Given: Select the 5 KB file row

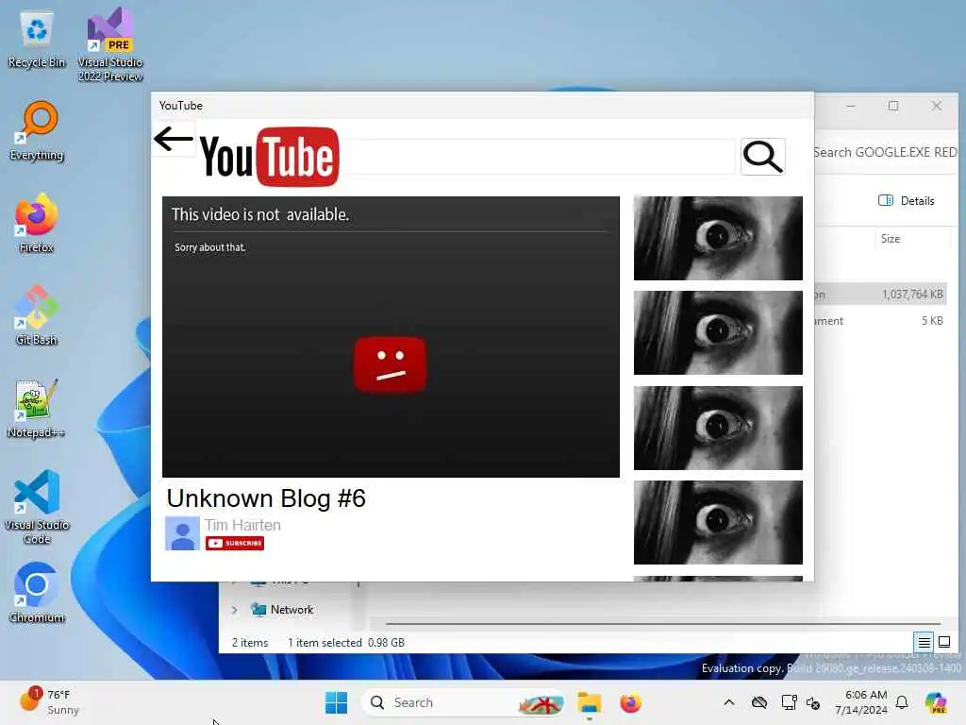Looking at the screenshot, I should pyautogui.click(x=879, y=321).
